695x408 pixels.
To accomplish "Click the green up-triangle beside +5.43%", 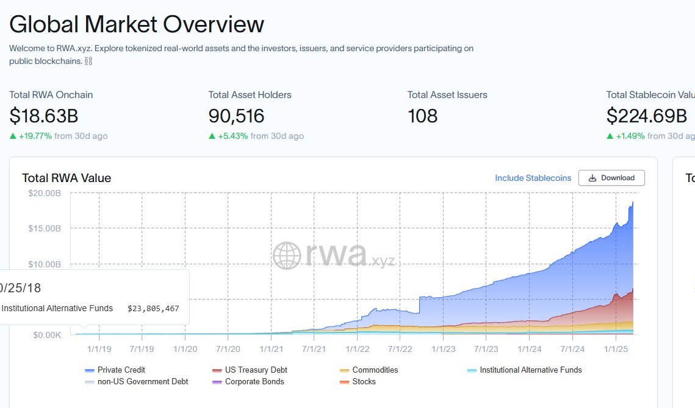I will (212, 136).
